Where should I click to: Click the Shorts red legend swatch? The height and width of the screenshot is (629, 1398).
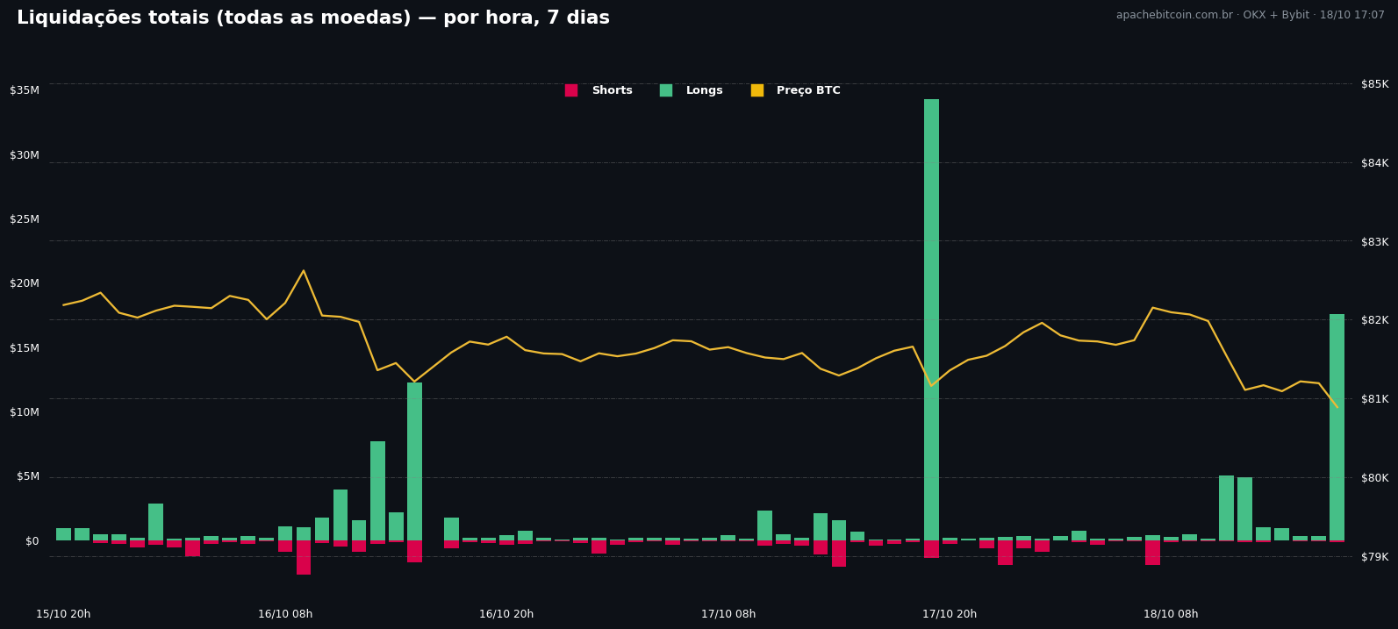(x=570, y=90)
